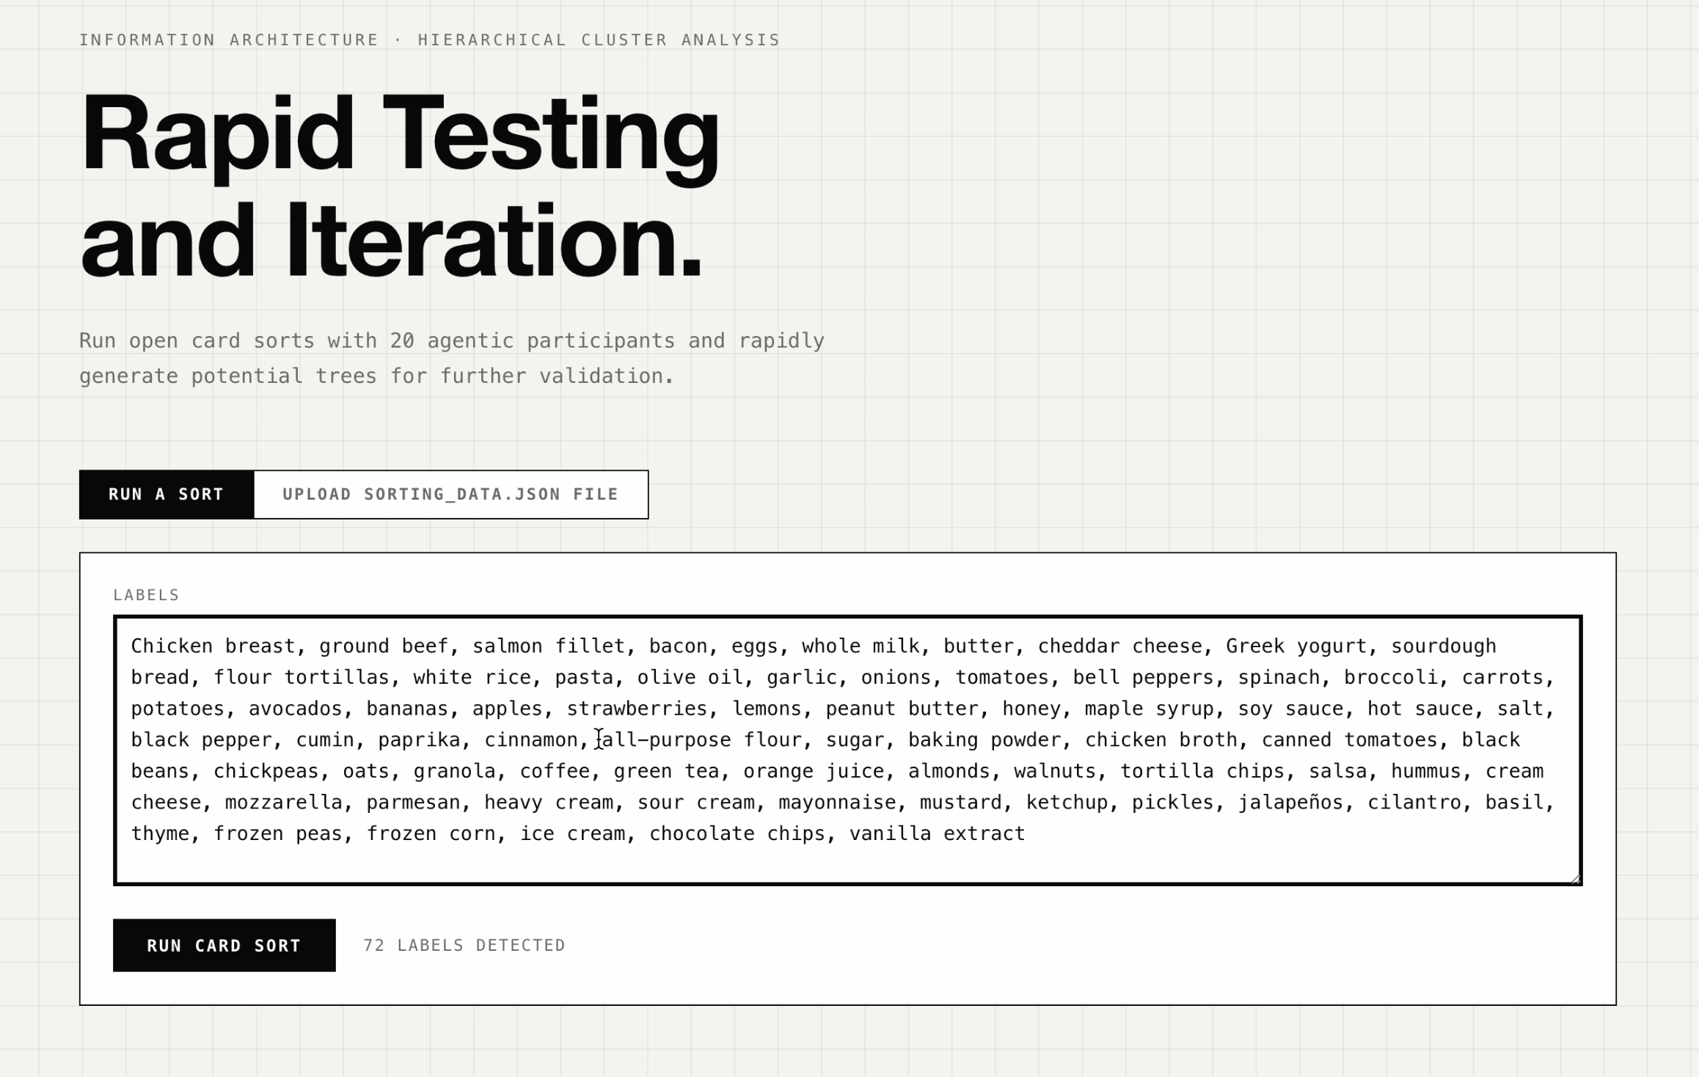Image resolution: width=1699 pixels, height=1077 pixels.
Task: Click the 'Rapid Testing and Iteration.' headline
Action: click(x=400, y=188)
